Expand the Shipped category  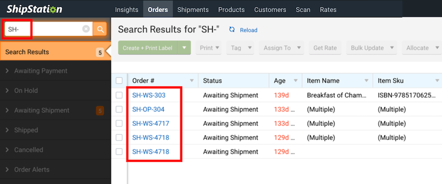pyautogui.click(x=55, y=130)
